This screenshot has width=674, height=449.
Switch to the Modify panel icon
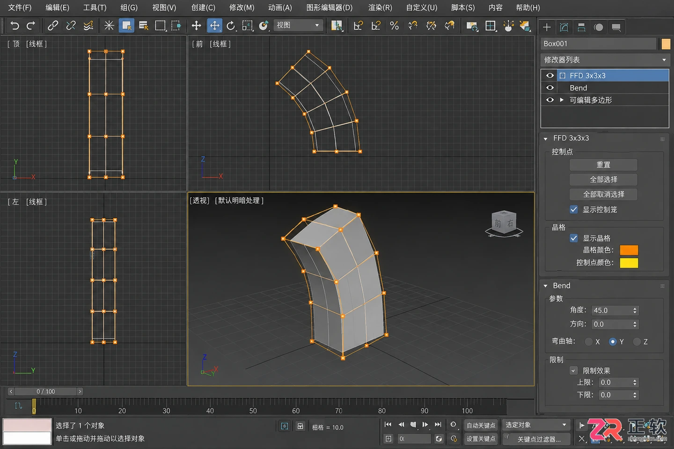point(564,27)
